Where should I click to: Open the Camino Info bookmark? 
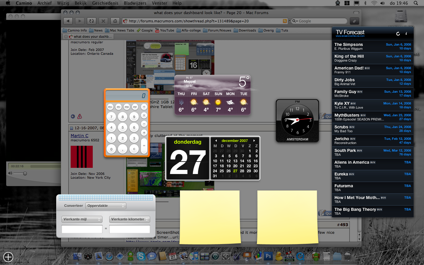click(x=75, y=30)
